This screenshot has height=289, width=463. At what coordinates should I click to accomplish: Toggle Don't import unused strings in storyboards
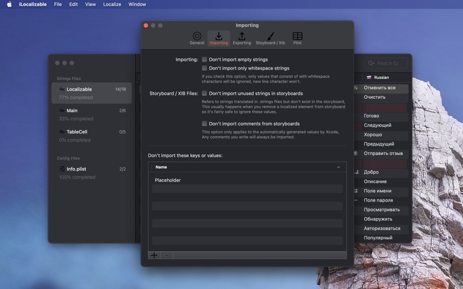click(x=204, y=93)
